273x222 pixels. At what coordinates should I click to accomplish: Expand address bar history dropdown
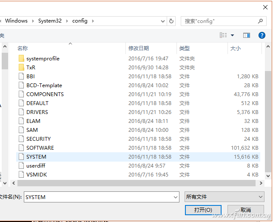point(163,21)
